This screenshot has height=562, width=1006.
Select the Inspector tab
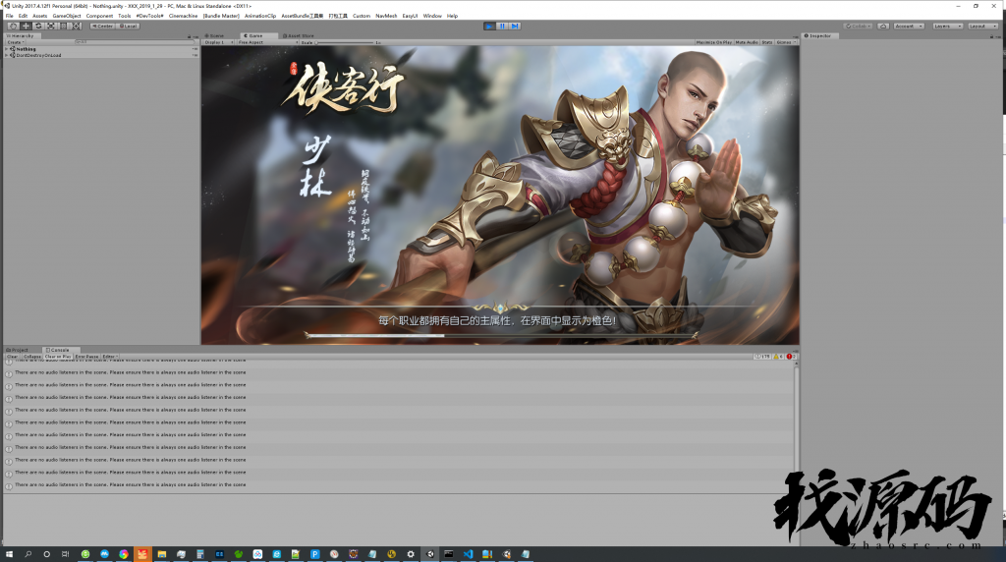tap(818, 36)
